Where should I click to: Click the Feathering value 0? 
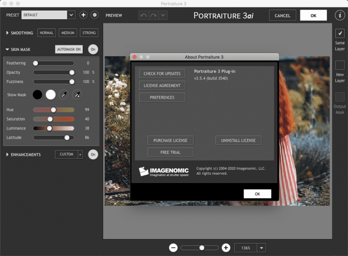click(x=88, y=63)
